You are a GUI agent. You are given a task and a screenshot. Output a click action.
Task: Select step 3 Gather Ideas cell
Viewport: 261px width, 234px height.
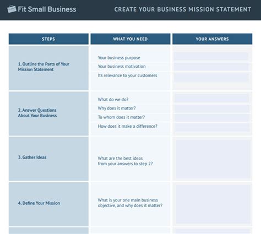pyautogui.click(x=48, y=159)
